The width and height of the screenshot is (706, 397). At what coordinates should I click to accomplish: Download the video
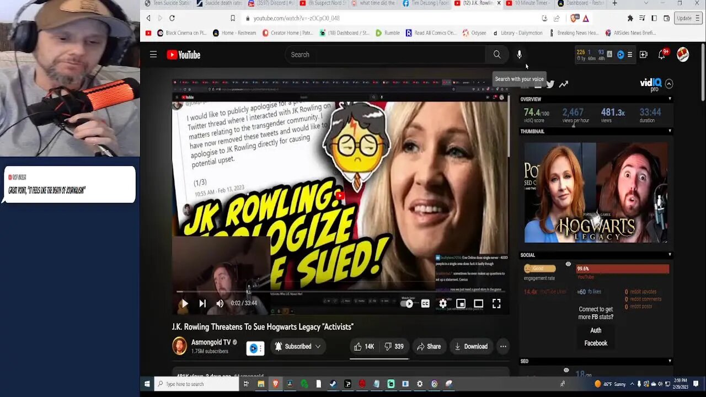470,346
